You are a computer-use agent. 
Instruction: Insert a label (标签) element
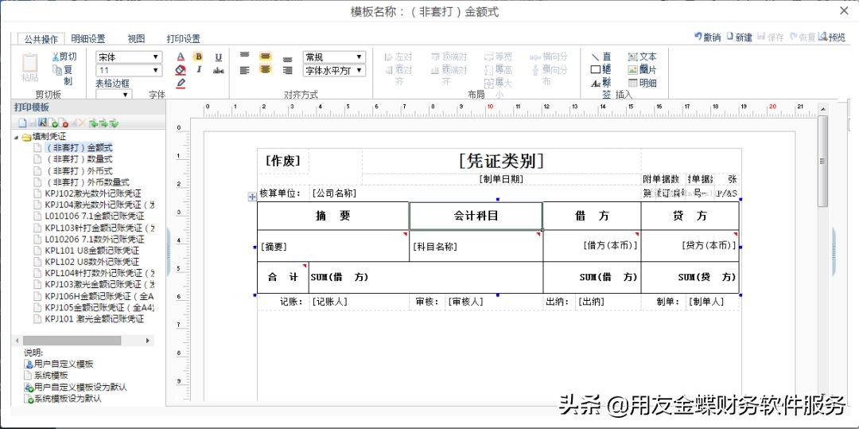[601, 84]
